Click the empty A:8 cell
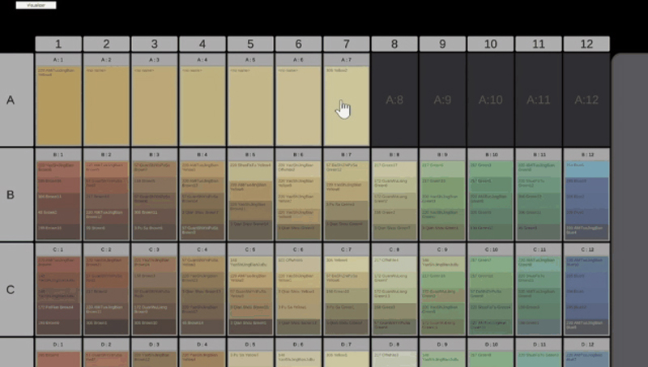The width and height of the screenshot is (648, 367). point(394,100)
